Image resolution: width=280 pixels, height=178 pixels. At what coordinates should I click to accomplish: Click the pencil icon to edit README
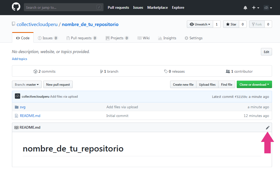pos(268,128)
